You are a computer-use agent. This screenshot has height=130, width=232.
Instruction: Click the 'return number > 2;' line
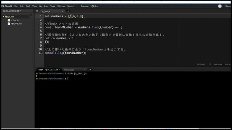[x=59, y=38]
